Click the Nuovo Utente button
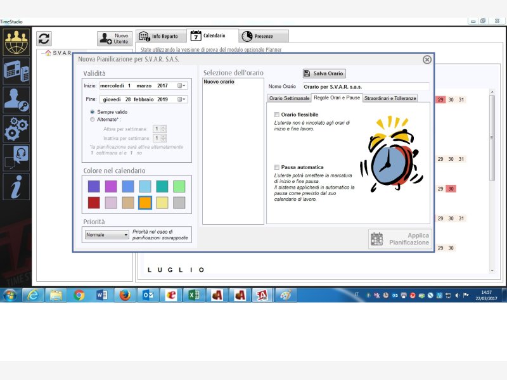This screenshot has width=507, height=380. point(115,39)
